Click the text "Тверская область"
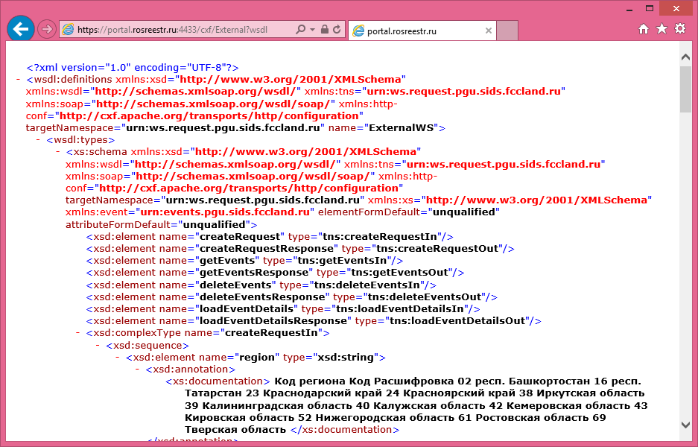698x447 pixels. [x=235, y=430]
